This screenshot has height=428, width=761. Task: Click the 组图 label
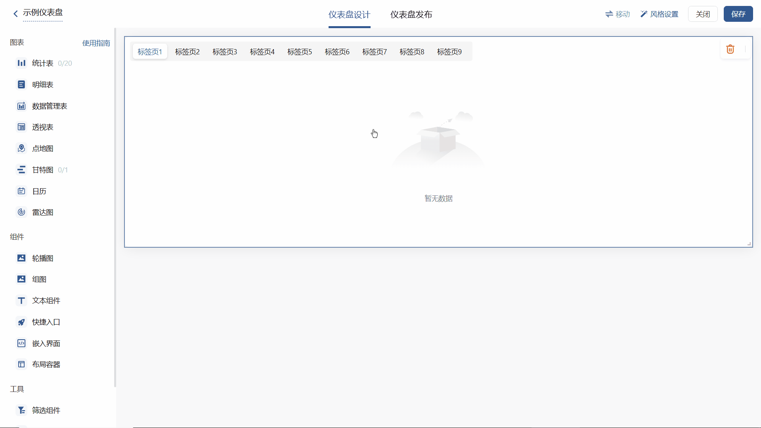(x=39, y=279)
